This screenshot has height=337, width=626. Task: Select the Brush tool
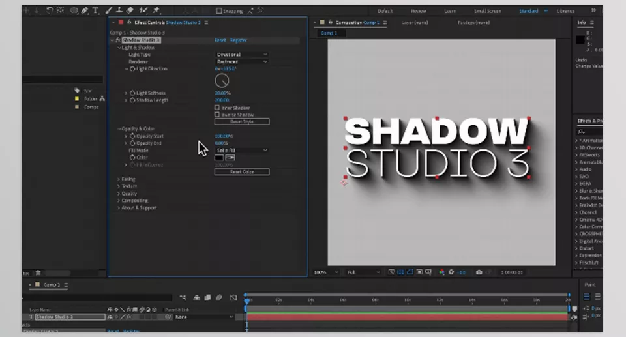[x=109, y=11]
